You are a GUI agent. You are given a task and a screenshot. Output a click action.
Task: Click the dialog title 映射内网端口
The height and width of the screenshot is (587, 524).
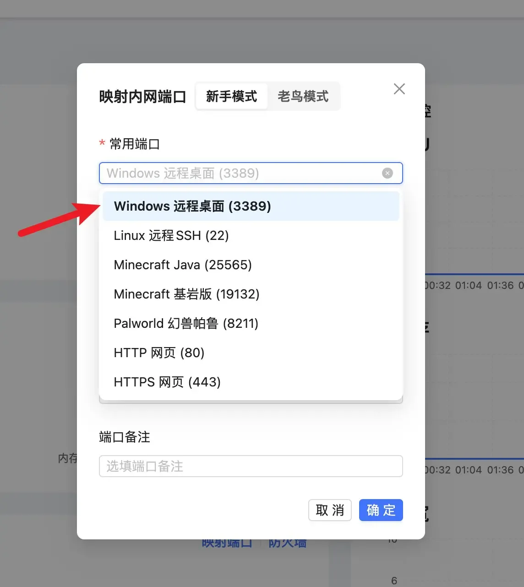(142, 96)
